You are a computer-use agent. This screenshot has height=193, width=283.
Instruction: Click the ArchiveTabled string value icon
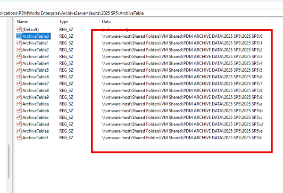click(x=19, y=124)
